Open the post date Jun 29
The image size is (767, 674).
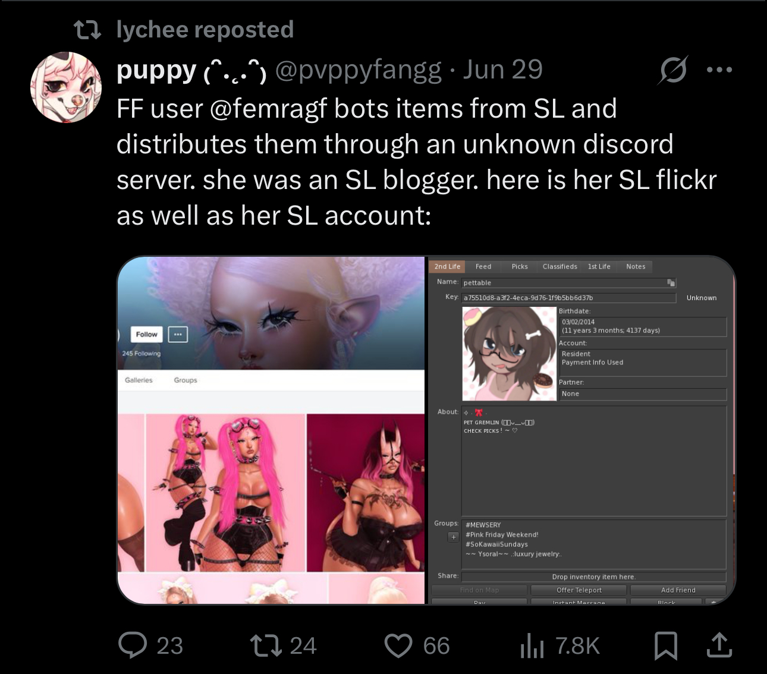point(503,70)
